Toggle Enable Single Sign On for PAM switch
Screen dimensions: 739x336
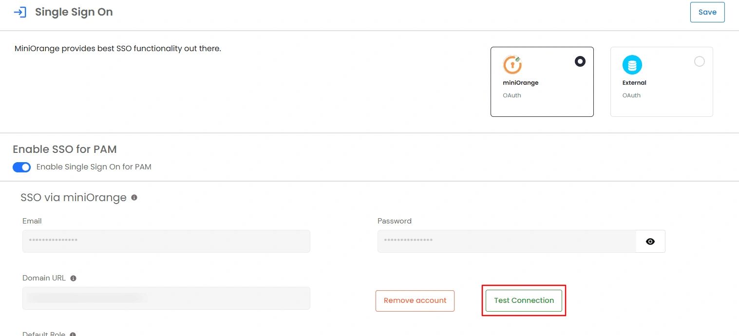point(22,167)
